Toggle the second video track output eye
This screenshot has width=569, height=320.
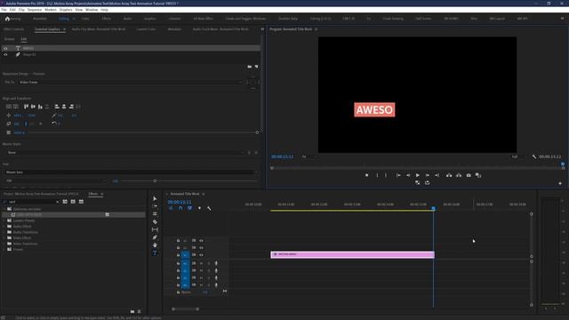point(201,248)
